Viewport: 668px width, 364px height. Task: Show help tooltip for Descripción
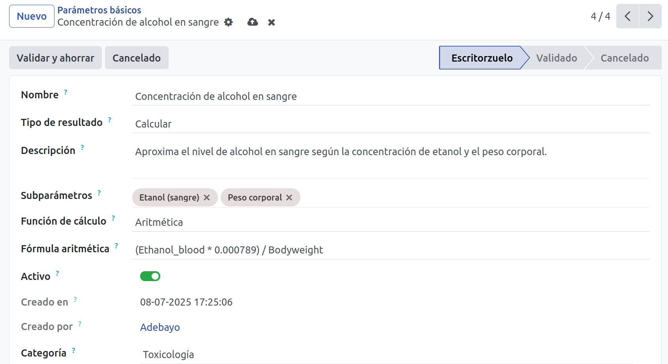[82, 148]
